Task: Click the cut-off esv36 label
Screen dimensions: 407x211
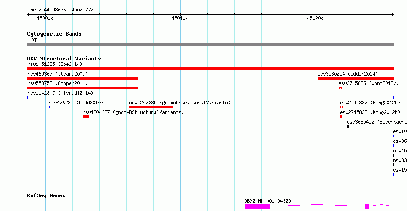Action: 400,141
